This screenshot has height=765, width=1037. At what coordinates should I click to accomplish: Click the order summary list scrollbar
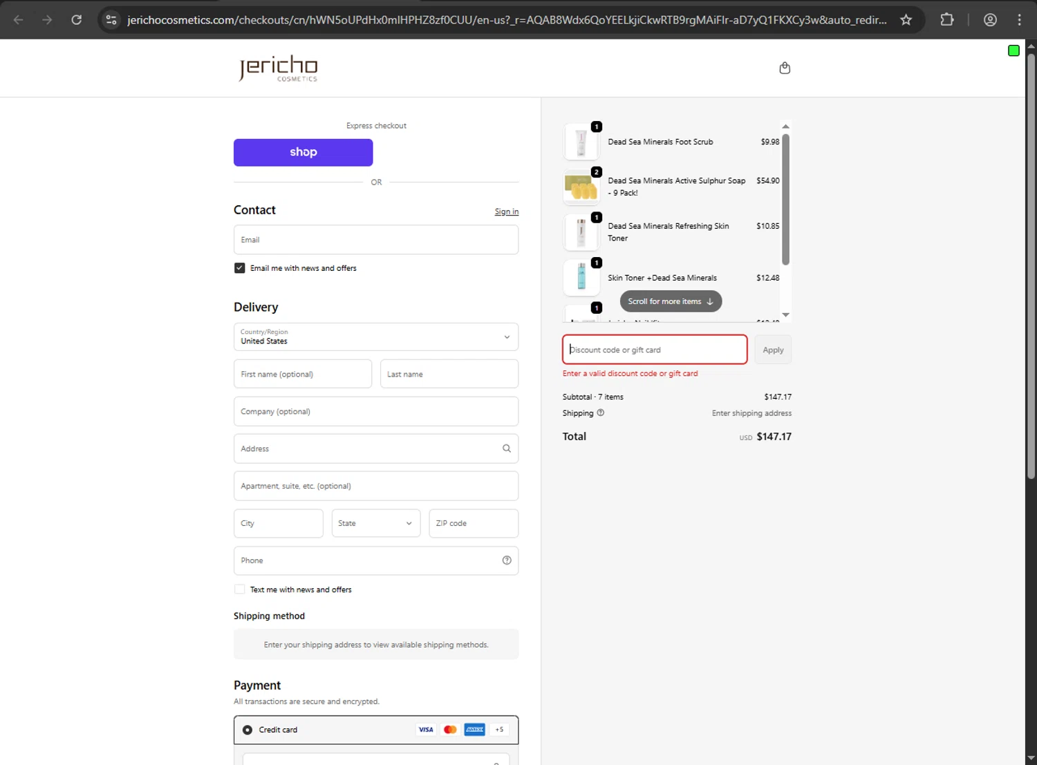click(785, 199)
